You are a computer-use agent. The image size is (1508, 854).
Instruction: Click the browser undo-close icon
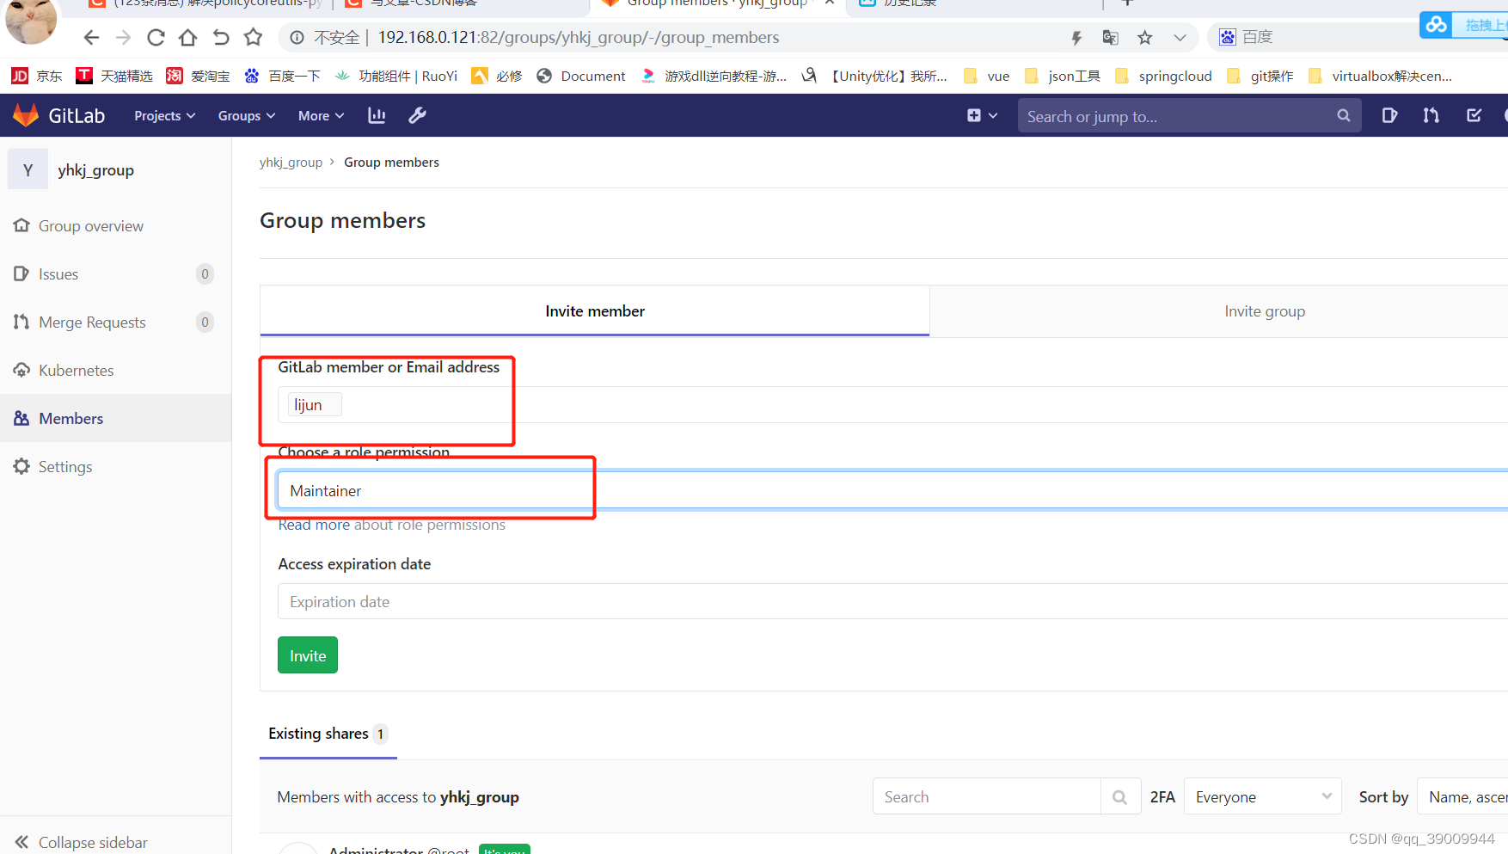click(x=221, y=37)
